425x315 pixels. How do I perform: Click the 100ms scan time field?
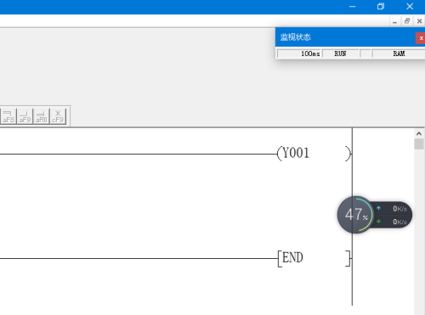(x=299, y=53)
